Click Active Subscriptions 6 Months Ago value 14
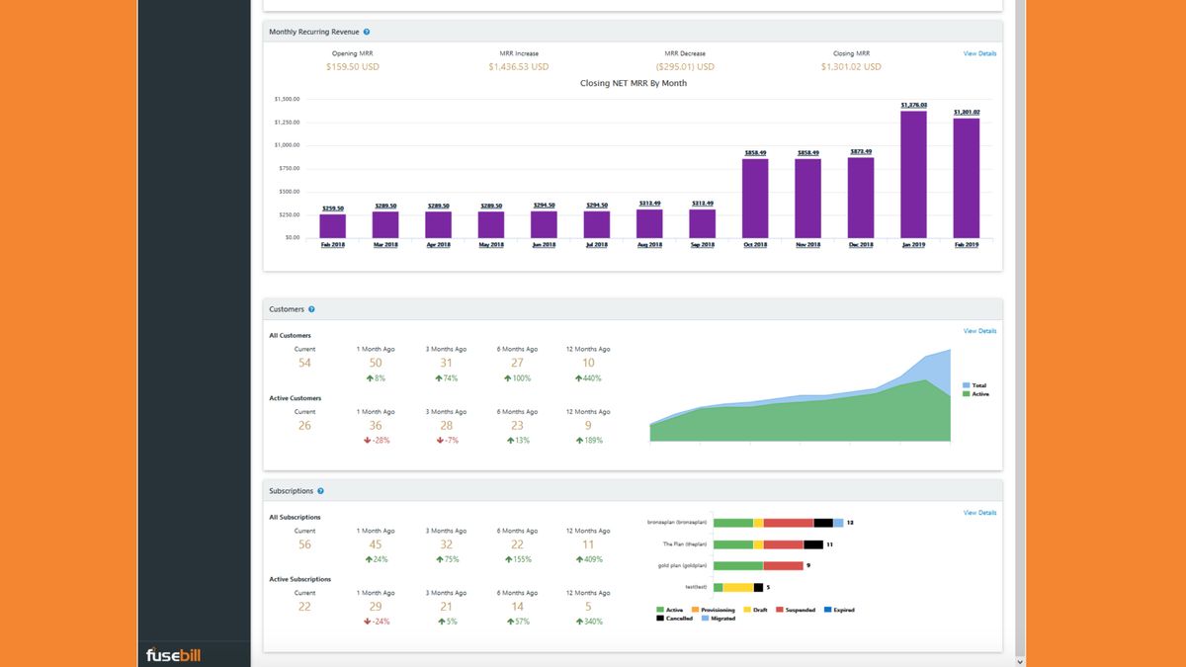The height and width of the screenshot is (667, 1186). pyautogui.click(x=517, y=607)
